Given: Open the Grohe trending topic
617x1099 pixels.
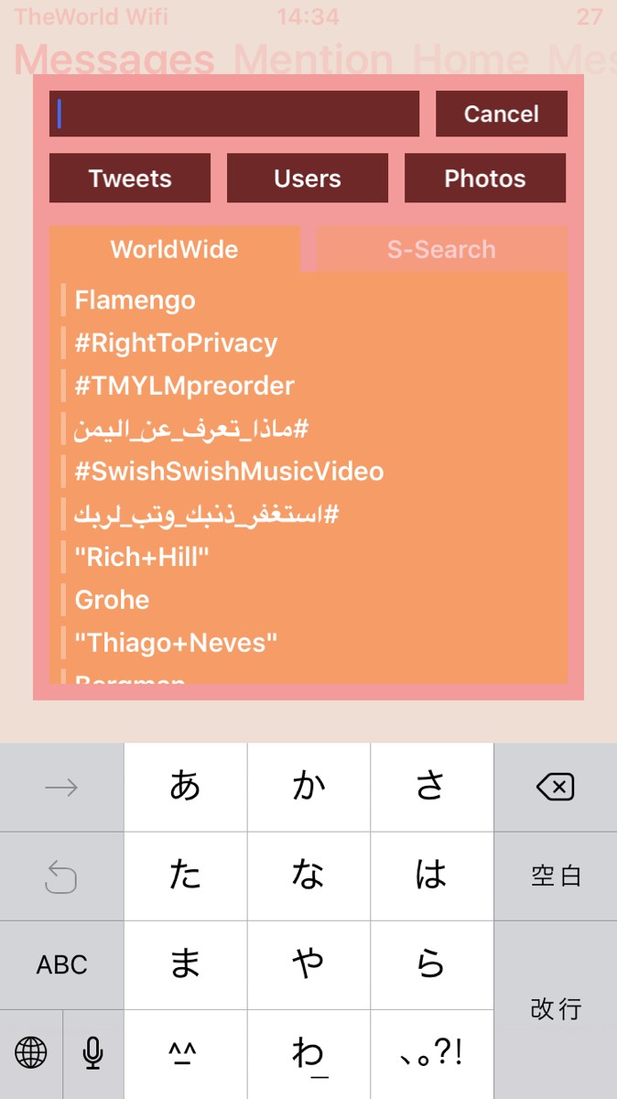Looking at the screenshot, I should pyautogui.click(x=112, y=600).
